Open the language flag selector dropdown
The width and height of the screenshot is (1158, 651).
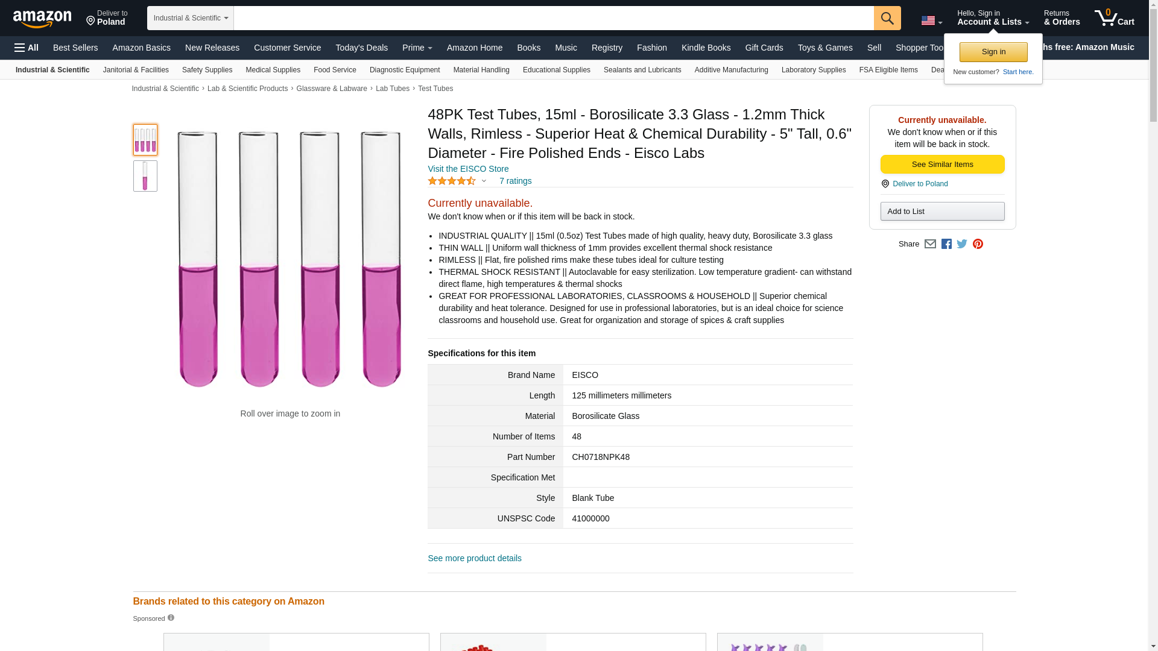click(x=931, y=20)
